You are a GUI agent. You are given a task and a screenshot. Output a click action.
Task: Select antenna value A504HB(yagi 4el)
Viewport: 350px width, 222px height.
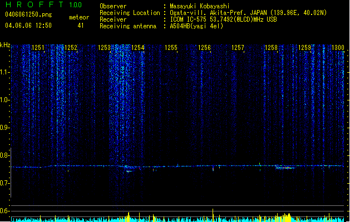(x=196, y=26)
